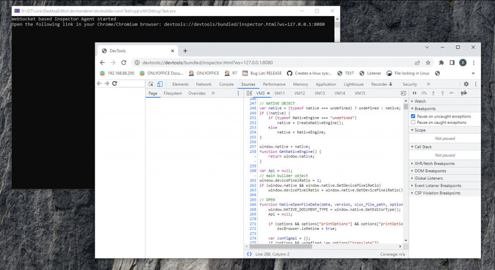This screenshot has width=495, height=270.
Task: Select the Overrides navigator tab
Action: tap(197, 93)
